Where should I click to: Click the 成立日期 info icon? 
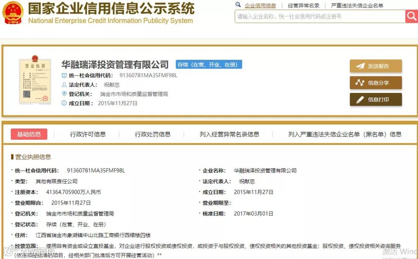pyautogui.click(x=64, y=103)
